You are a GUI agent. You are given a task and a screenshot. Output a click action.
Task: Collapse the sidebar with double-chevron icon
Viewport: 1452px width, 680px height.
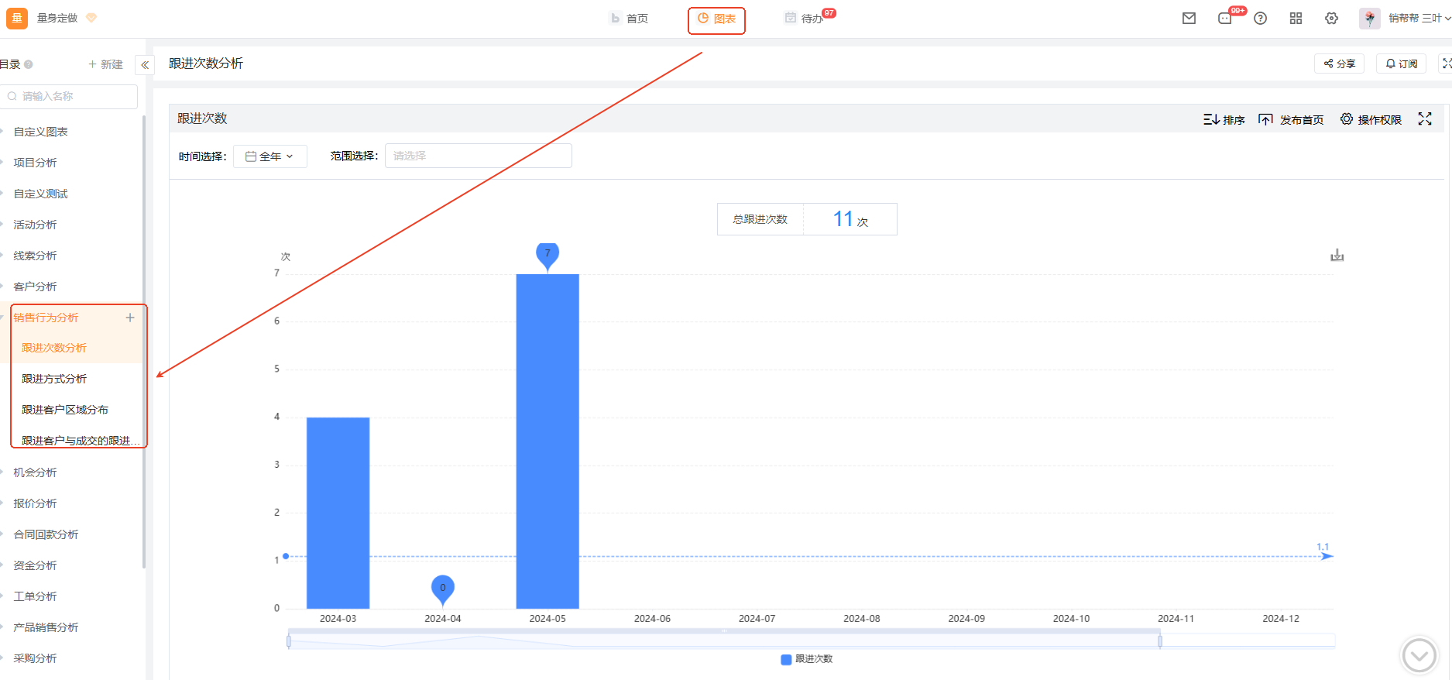(x=145, y=65)
